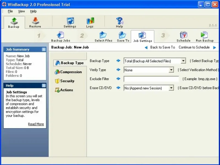This screenshot has width=220, height=165.
Task: Click the version number 2.1.1 text
Action: pyautogui.click(x=213, y=25)
